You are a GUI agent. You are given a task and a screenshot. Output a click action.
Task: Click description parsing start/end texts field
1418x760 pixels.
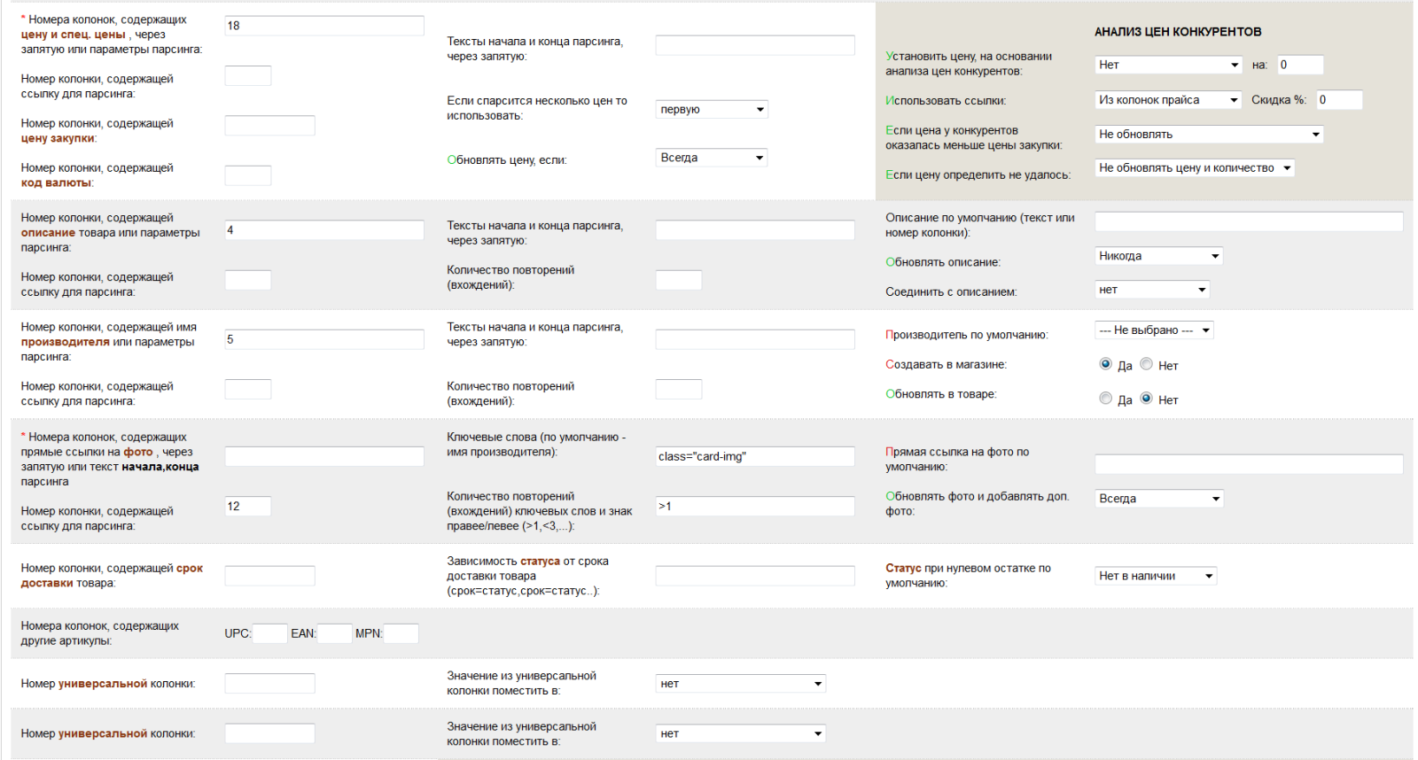pos(755,230)
